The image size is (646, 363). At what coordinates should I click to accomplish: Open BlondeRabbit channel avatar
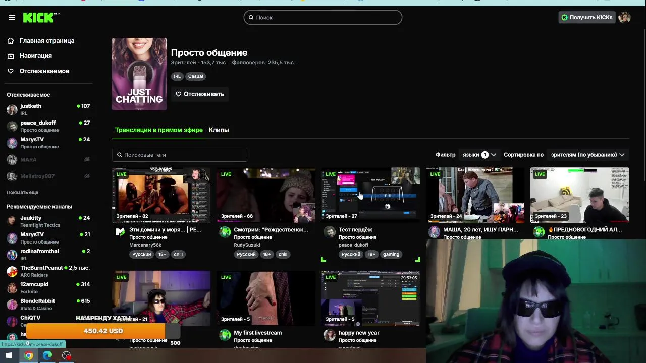click(x=12, y=305)
